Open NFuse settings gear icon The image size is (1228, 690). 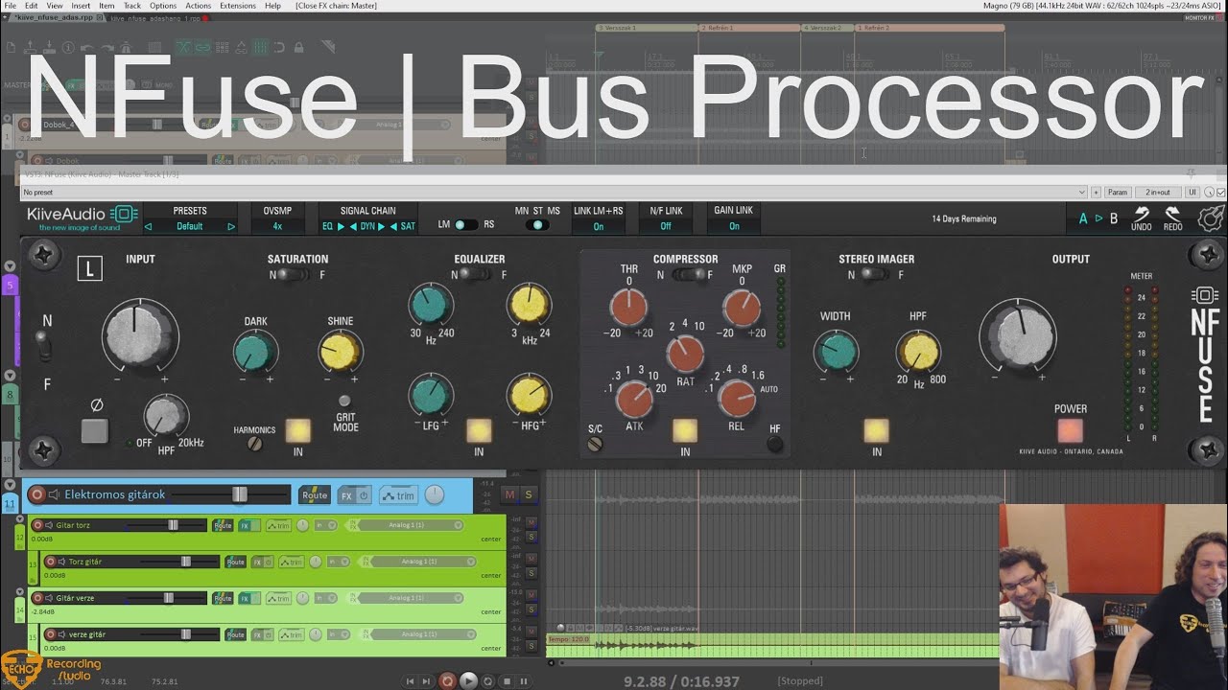[x=1211, y=218]
